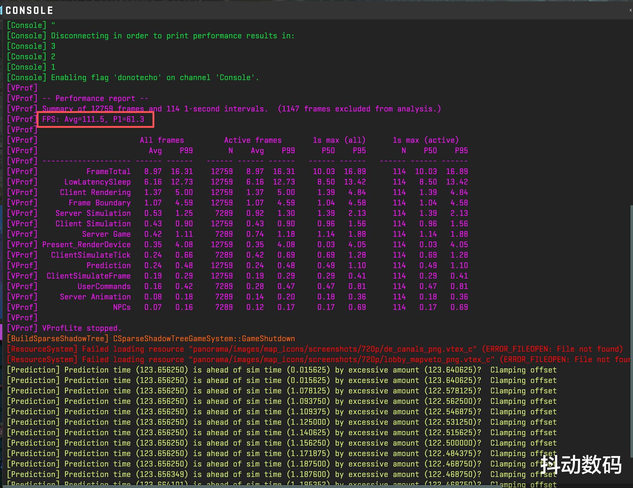Click the highlighted FPS Avg=111.5 line
Image resolution: width=633 pixels, height=488 pixels.
(93, 119)
